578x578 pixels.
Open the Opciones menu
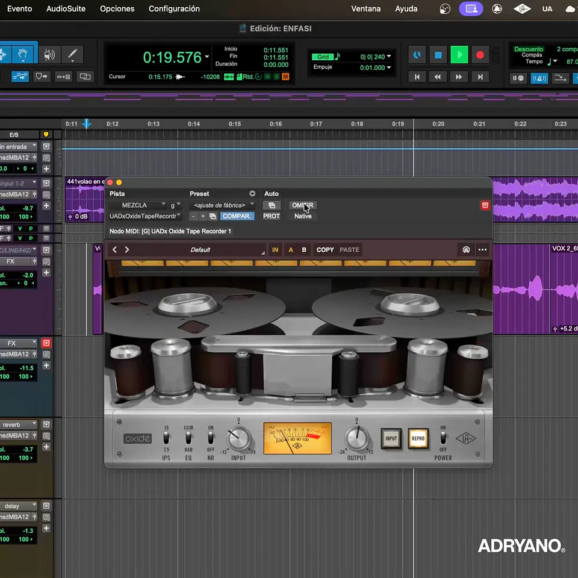[117, 8]
